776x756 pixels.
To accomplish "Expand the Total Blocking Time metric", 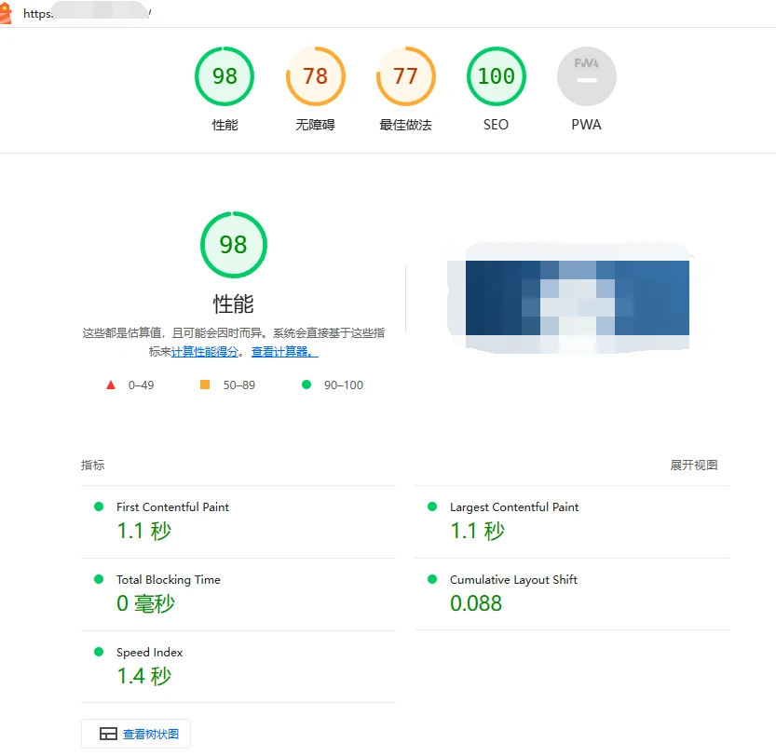I will [x=168, y=580].
